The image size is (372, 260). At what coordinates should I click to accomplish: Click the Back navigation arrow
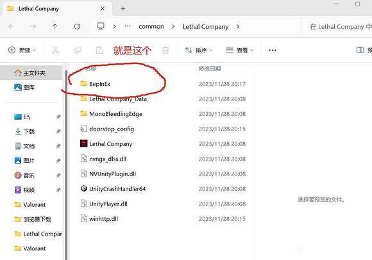(x=11, y=26)
